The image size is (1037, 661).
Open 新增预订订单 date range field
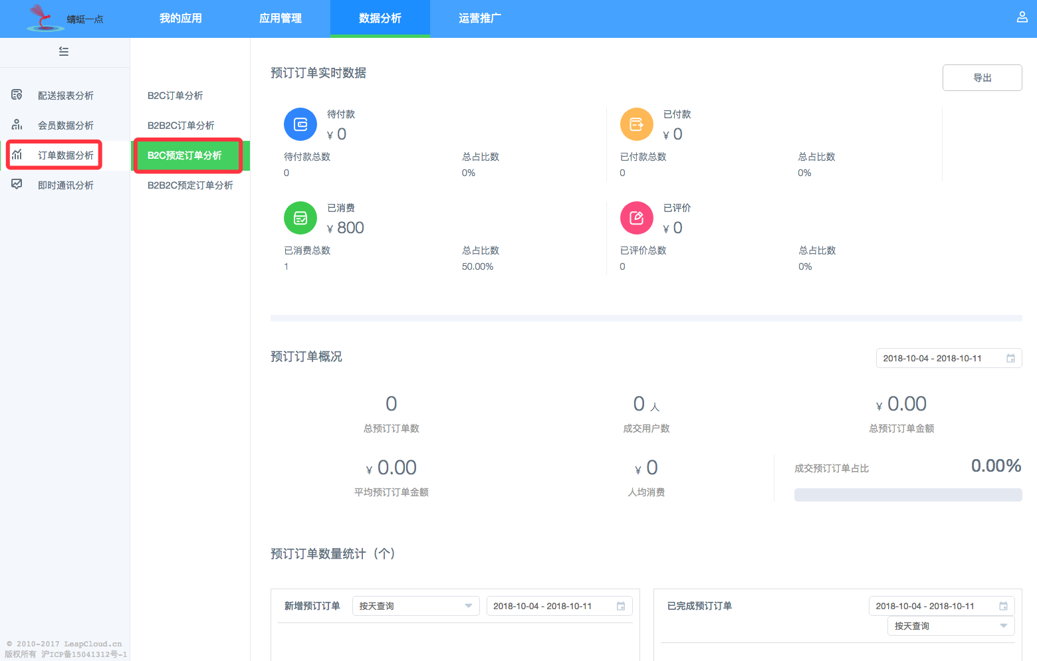[560, 606]
